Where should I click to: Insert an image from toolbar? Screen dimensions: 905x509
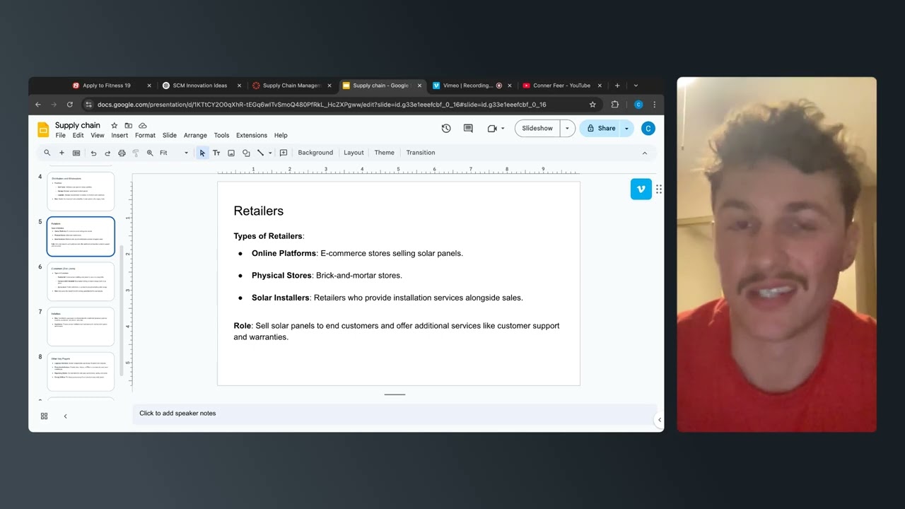[x=231, y=153]
